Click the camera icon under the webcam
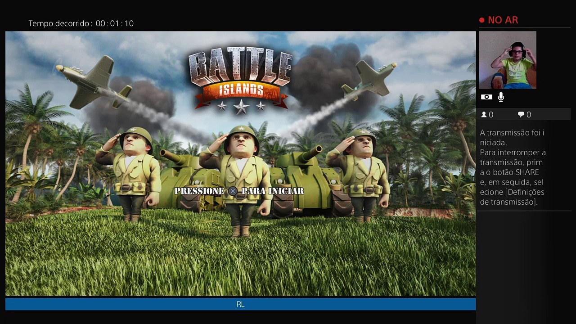Screen dimensions: 576x324 tap(486, 97)
